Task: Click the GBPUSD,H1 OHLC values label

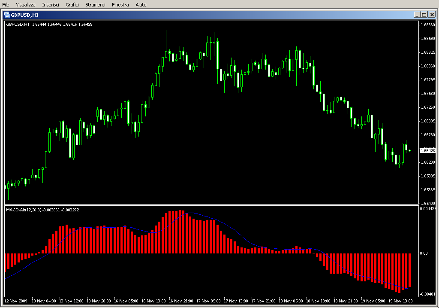Action: [49, 24]
